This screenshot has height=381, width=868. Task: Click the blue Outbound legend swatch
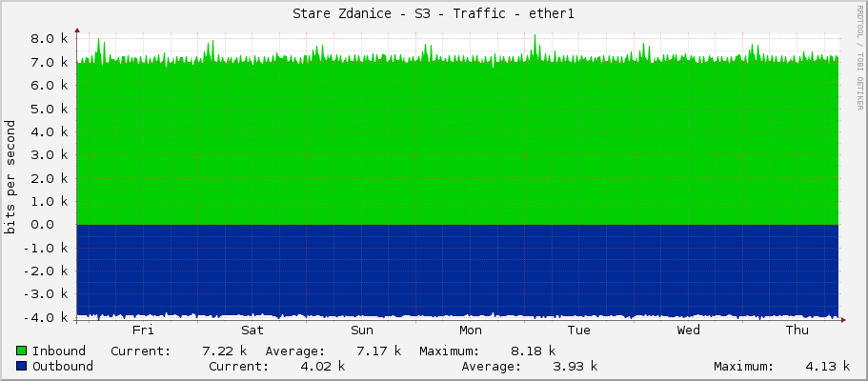[22, 366]
